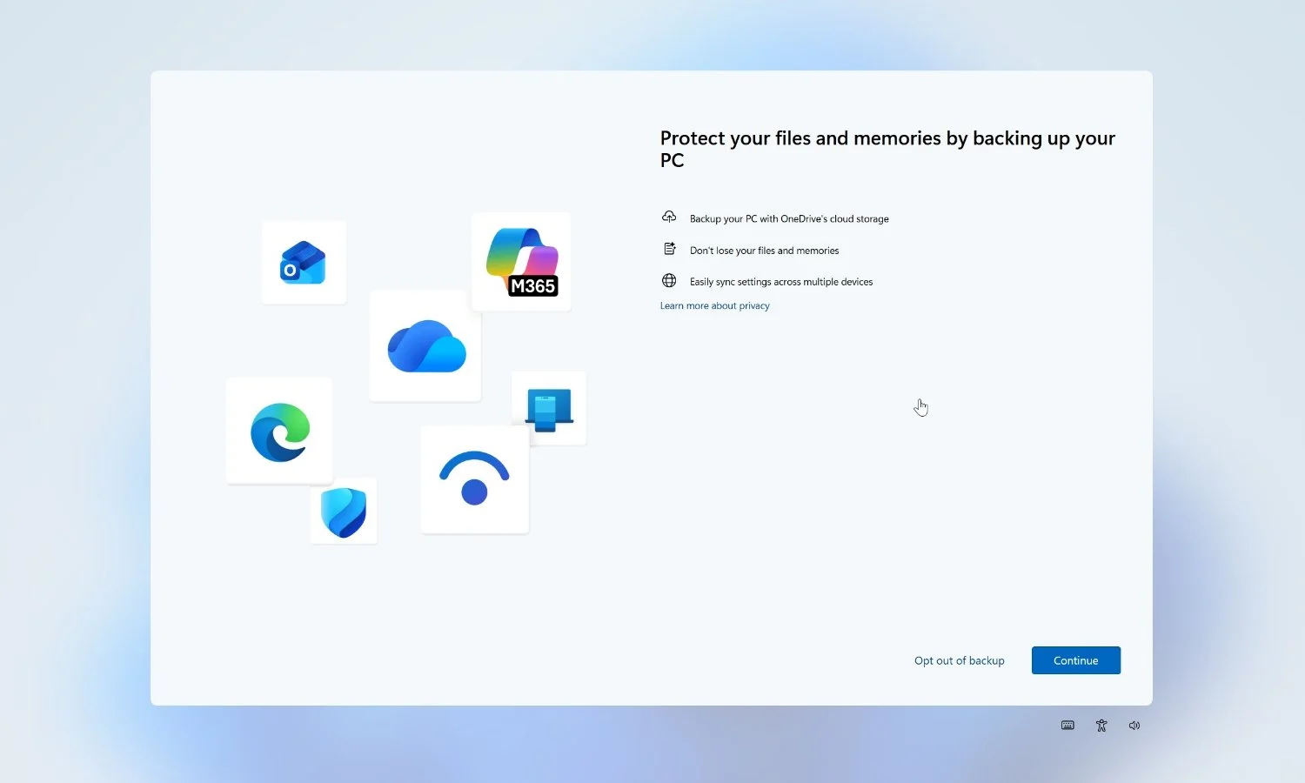Screen dimensions: 1305x783
Task: Click the M365 Copilot icon
Action: tap(521, 262)
